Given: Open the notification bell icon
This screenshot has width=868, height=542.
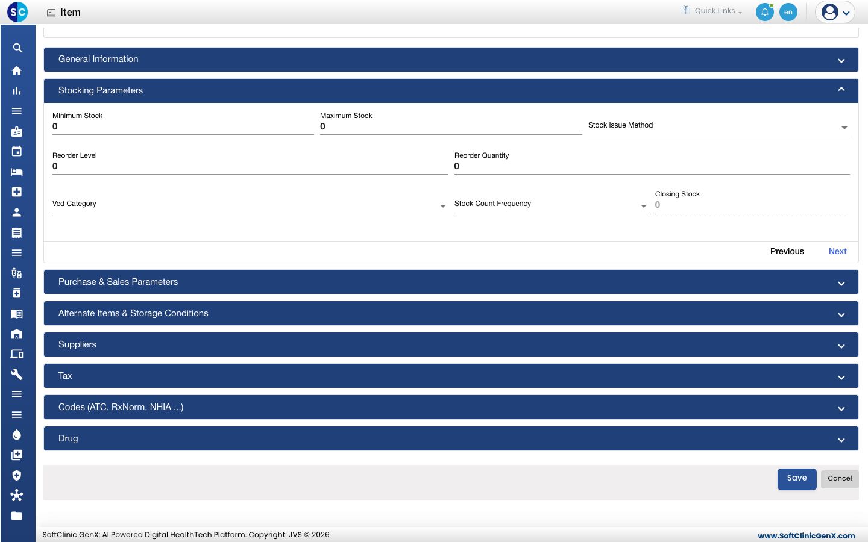Looking at the screenshot, I should coord(765,12).
